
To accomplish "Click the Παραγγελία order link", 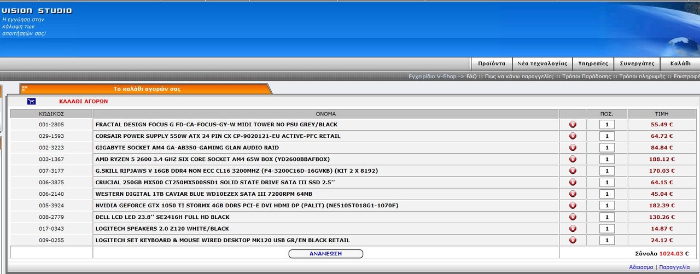I will click(674, 267).
